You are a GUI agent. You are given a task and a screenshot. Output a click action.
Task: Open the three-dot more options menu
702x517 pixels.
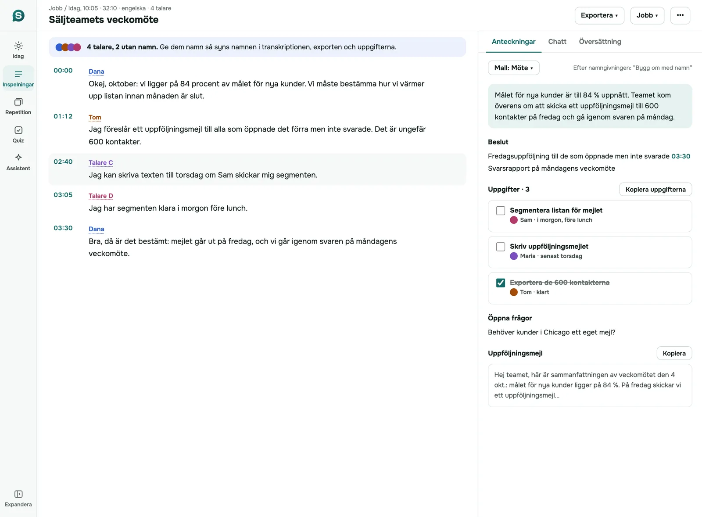(x=680, y=15)
